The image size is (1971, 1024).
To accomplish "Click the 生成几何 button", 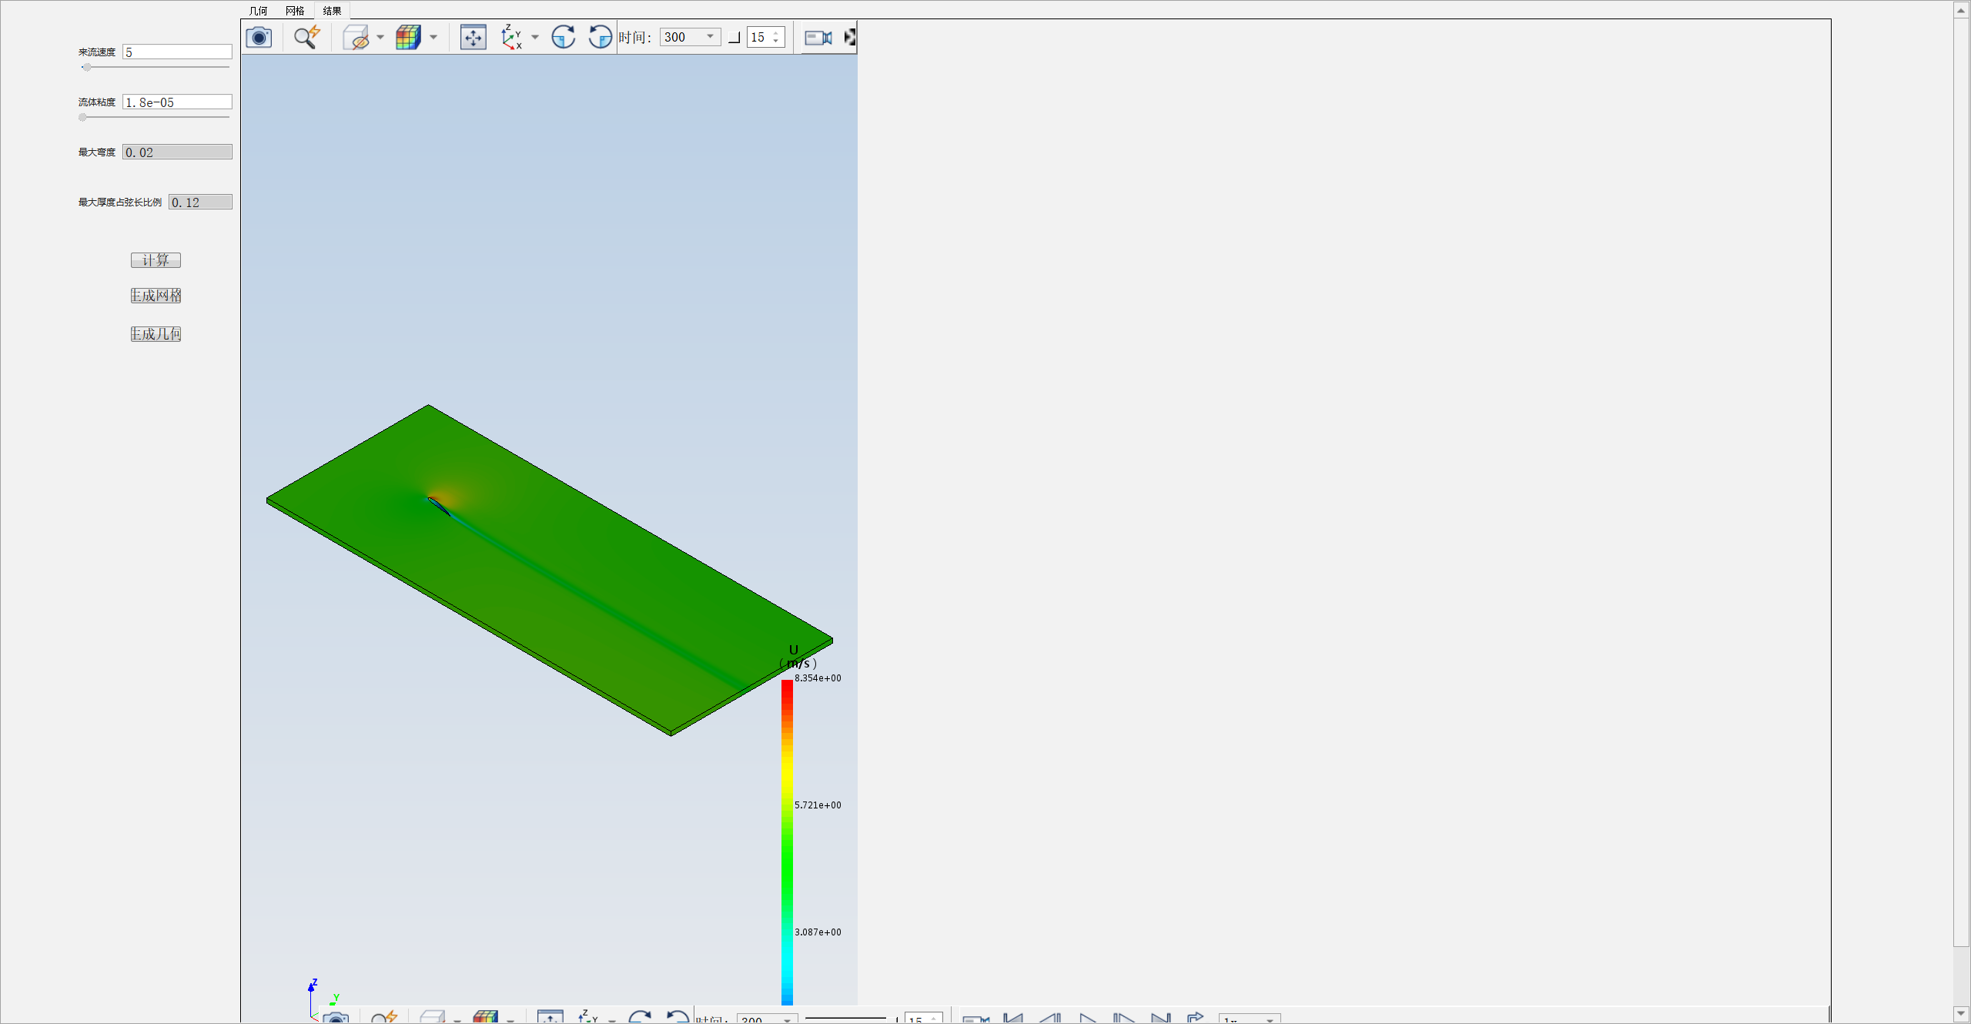I will click(156, 334).
